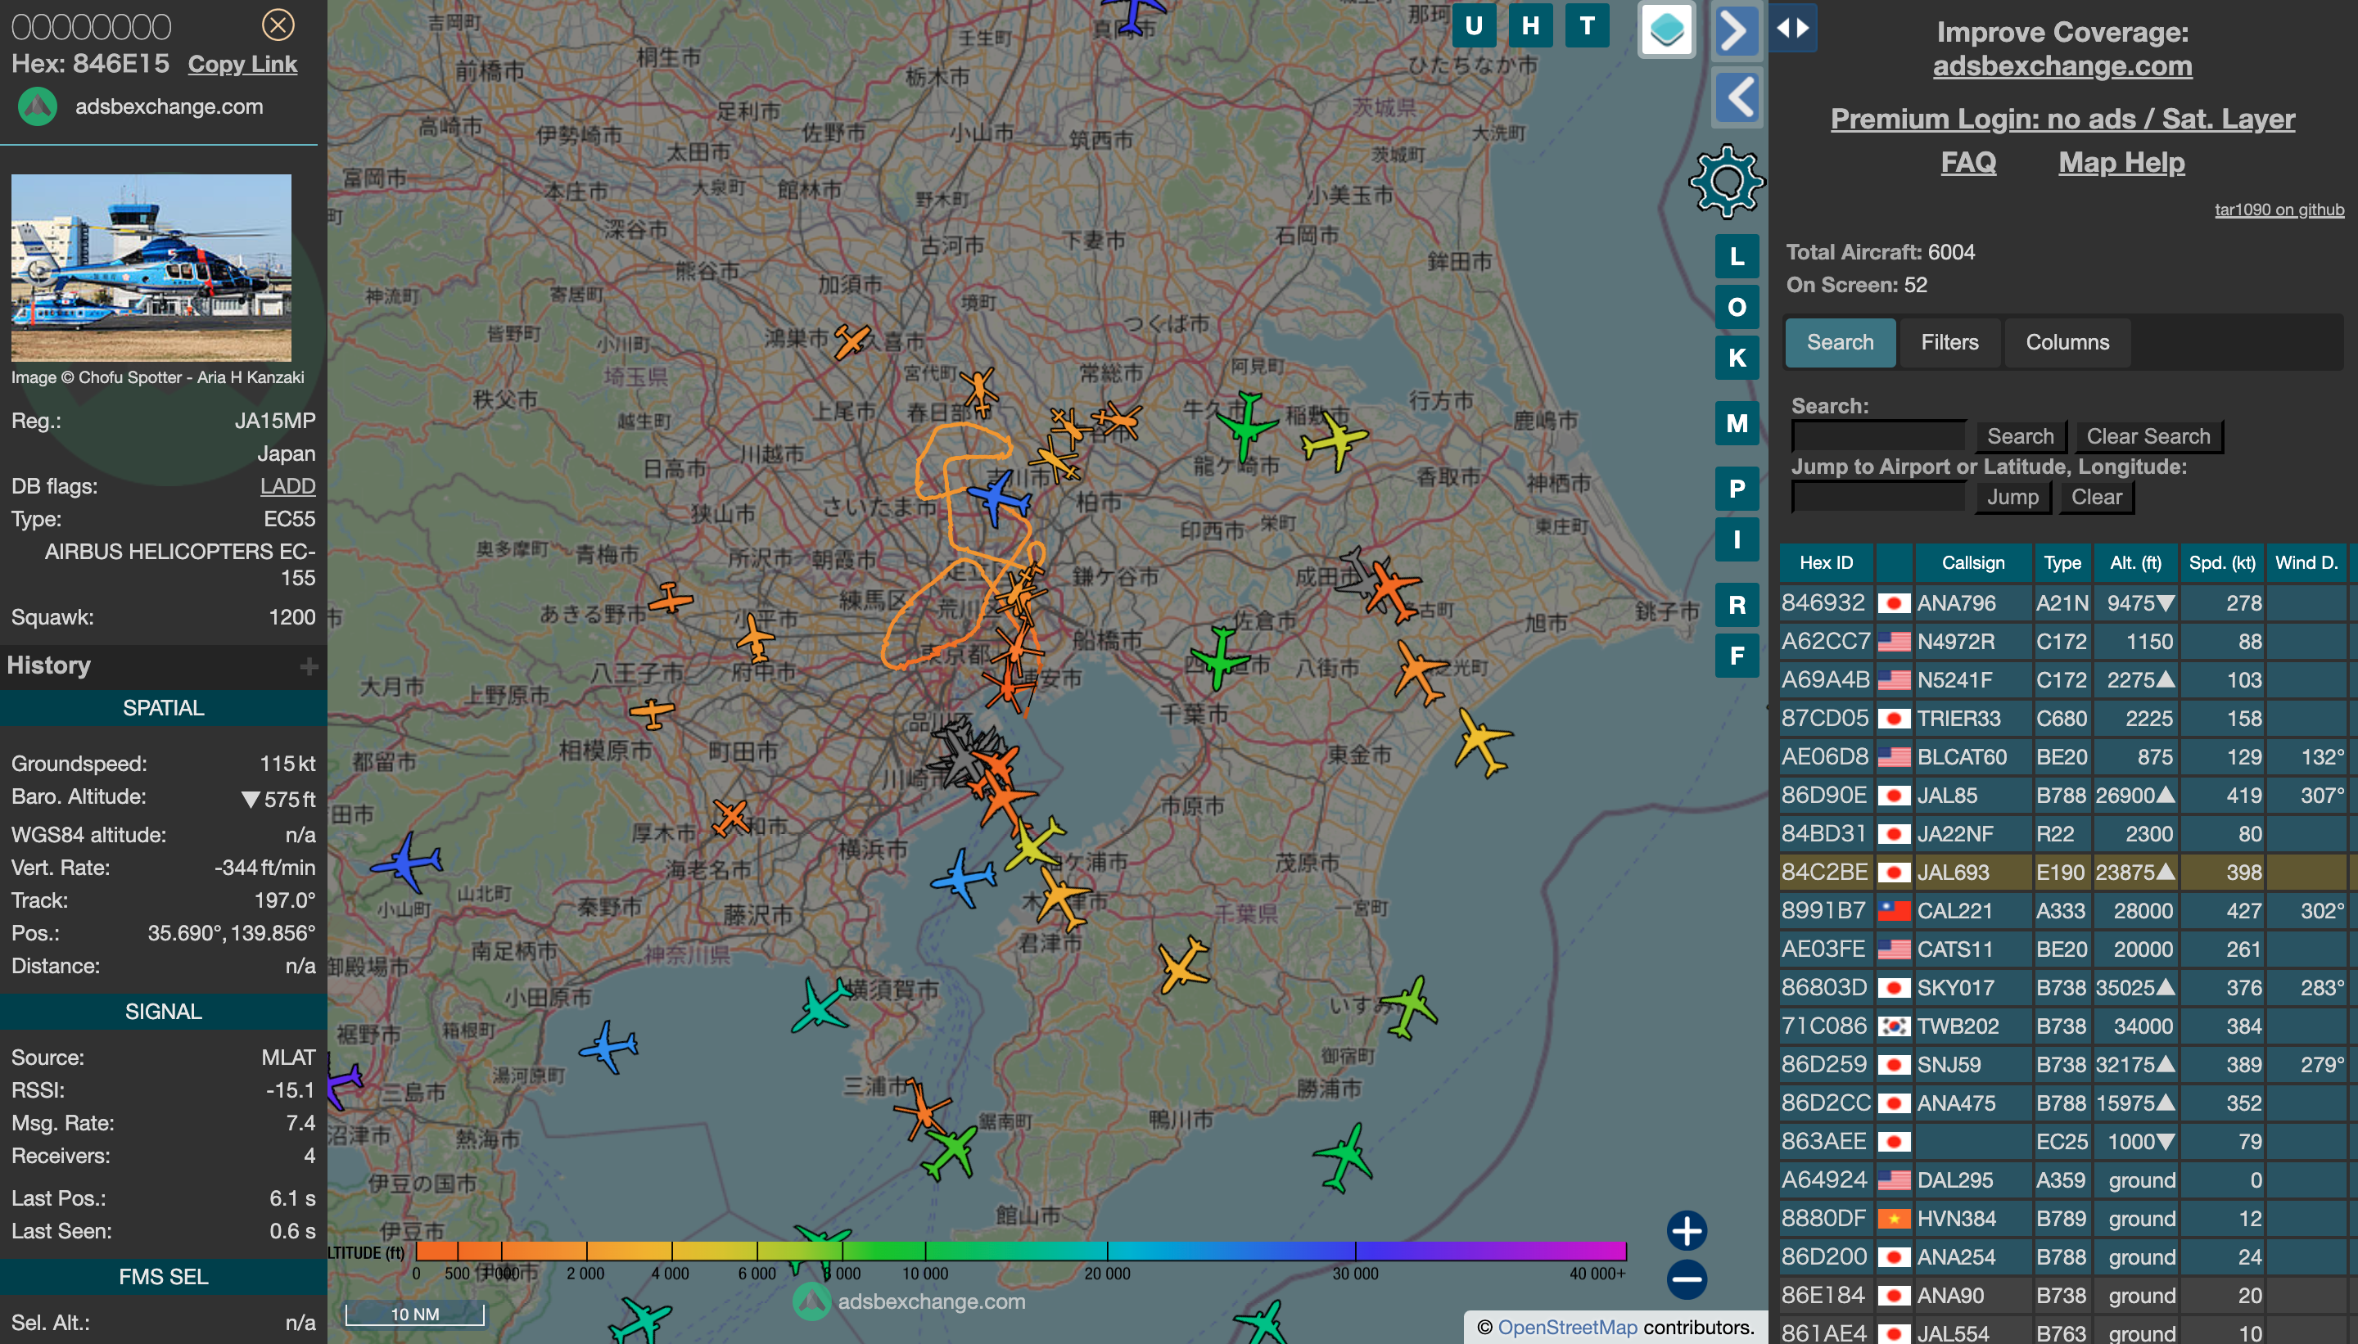
Task: Open Premium Login link
Action: (2062, 118)
